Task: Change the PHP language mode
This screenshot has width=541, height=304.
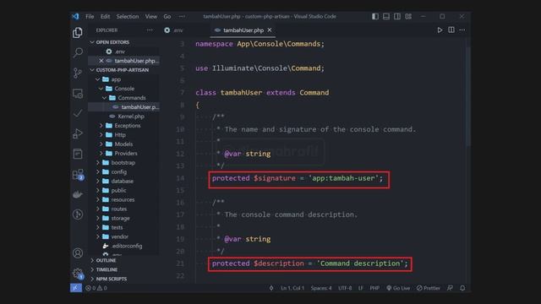Action: pos(374,288)
